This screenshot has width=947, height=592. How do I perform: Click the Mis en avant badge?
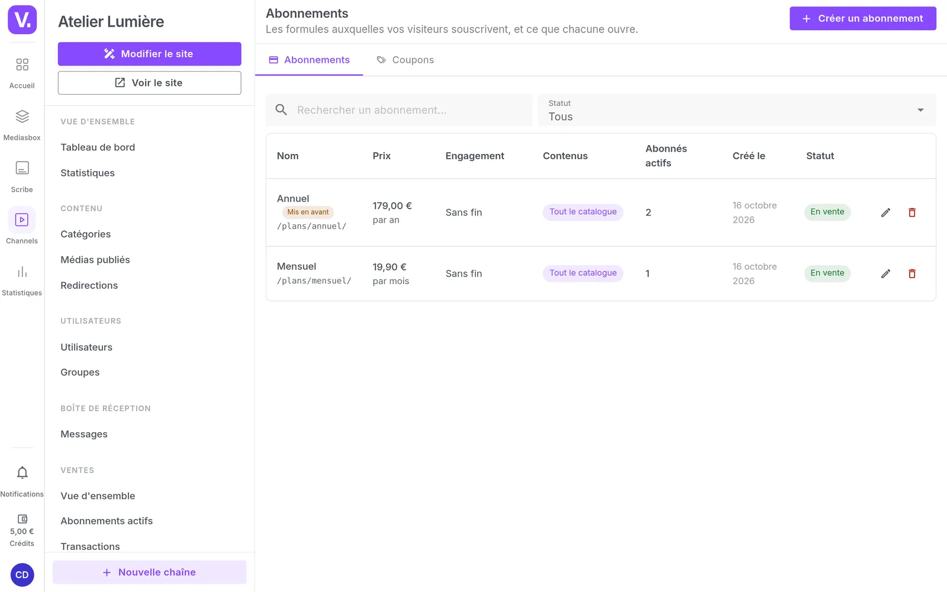point(308,212)
